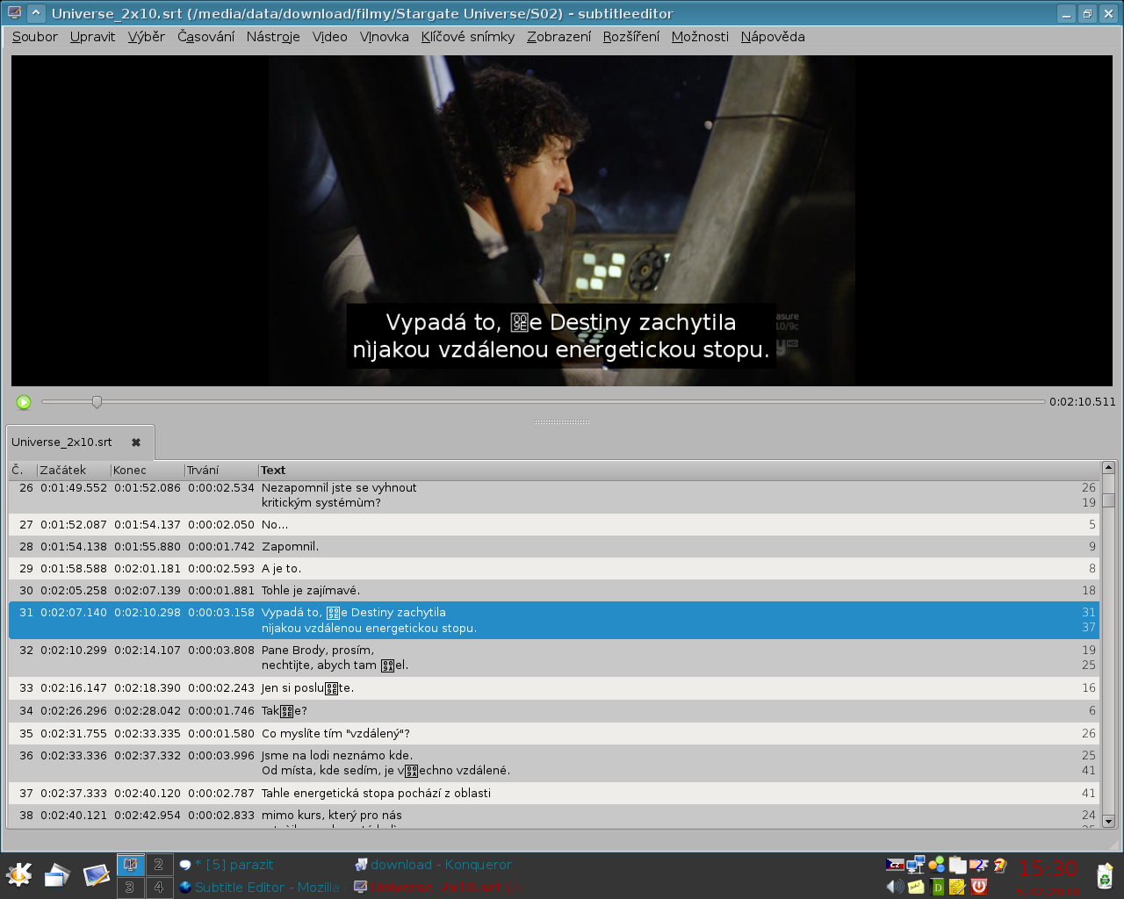Click the pane divider grip below video
Image resolution: width=1124 pixels, height=899 pixels.
point(562,422)
